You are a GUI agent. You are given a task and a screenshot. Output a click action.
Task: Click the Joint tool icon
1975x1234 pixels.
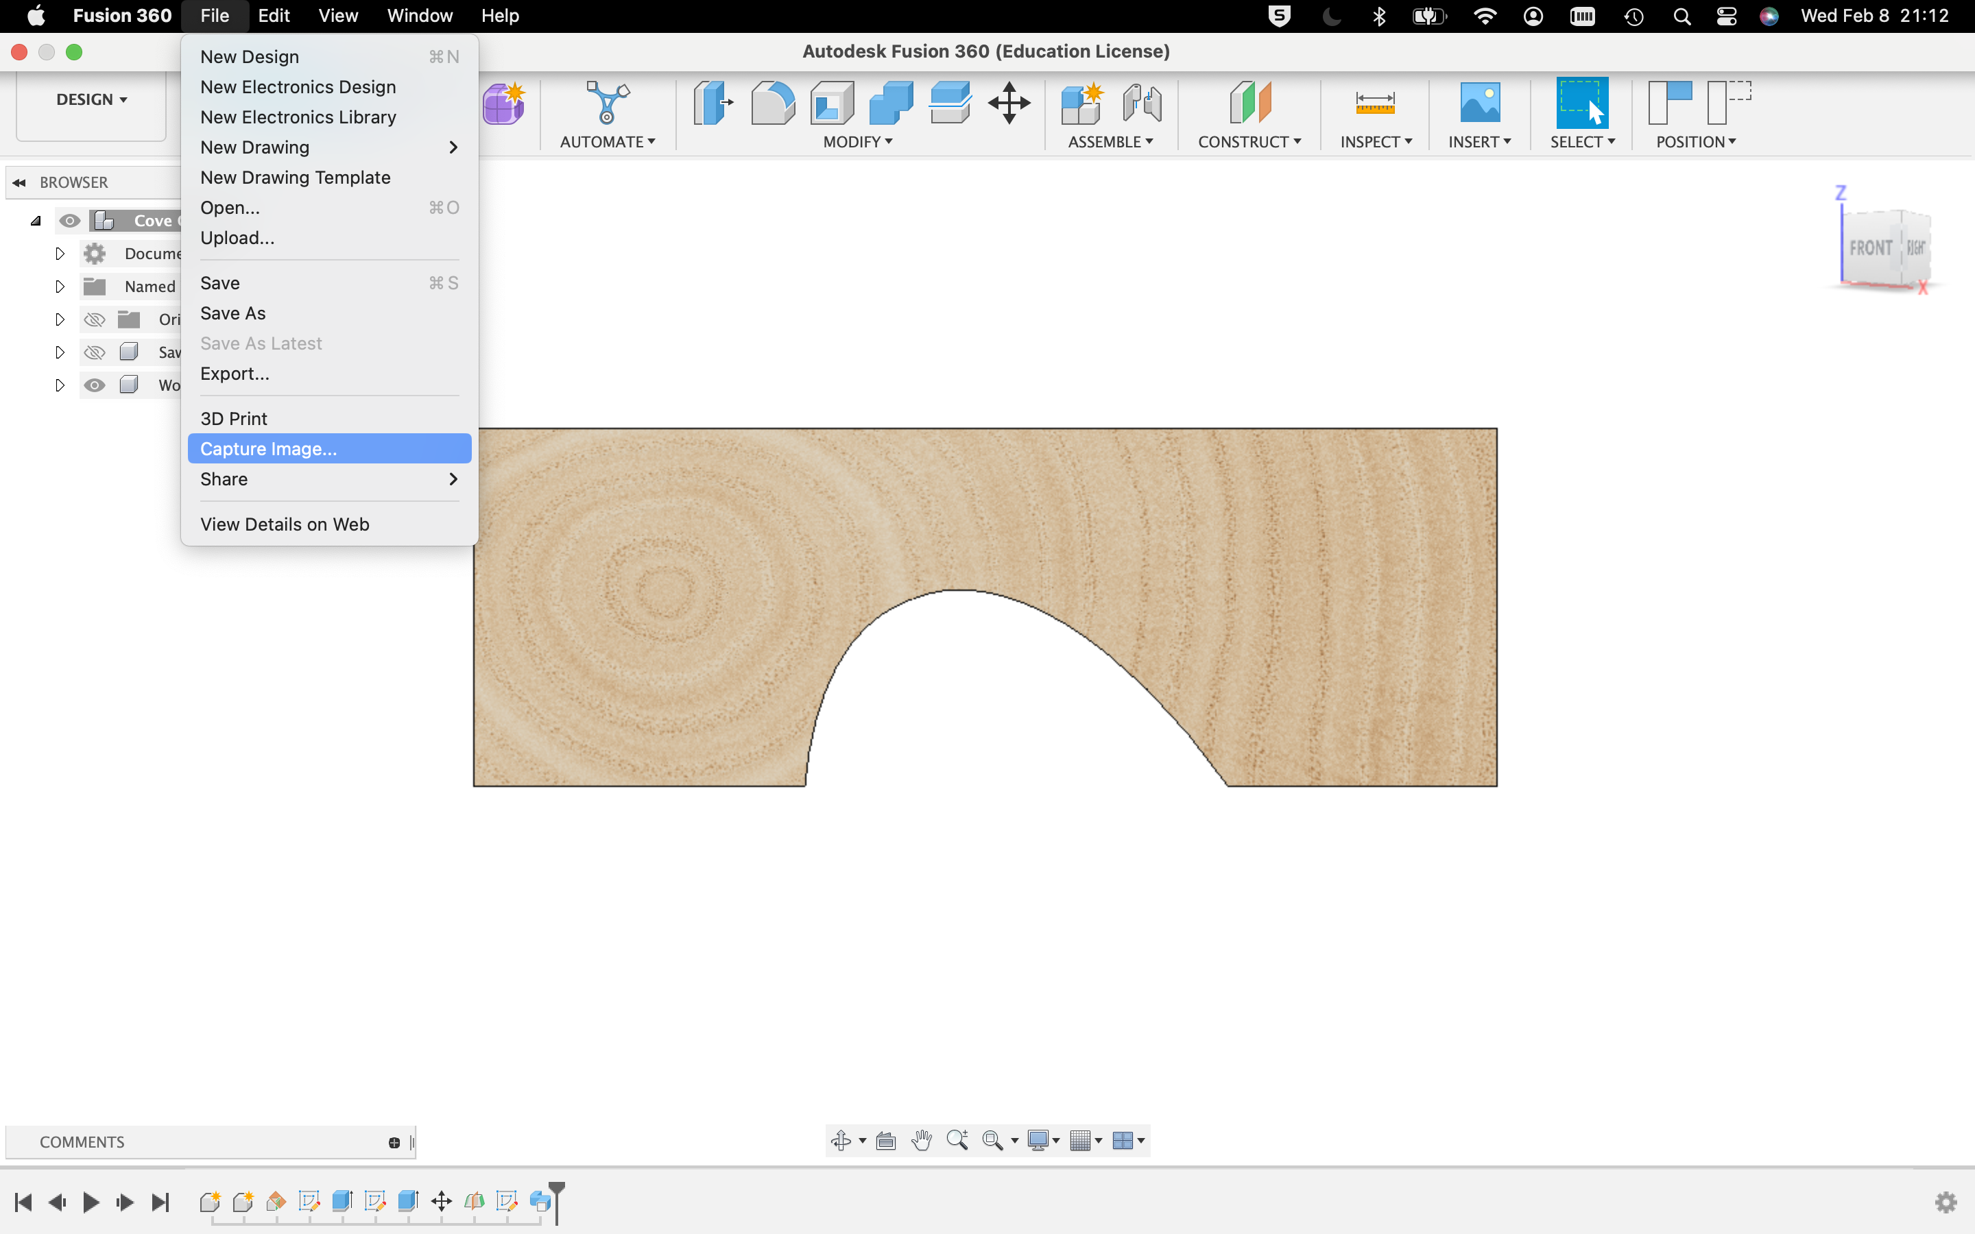(x=1141, y=103)
